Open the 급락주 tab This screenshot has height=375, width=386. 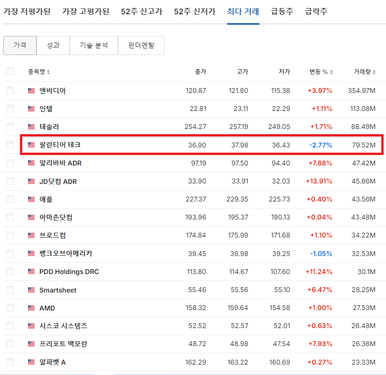[316, 11]
